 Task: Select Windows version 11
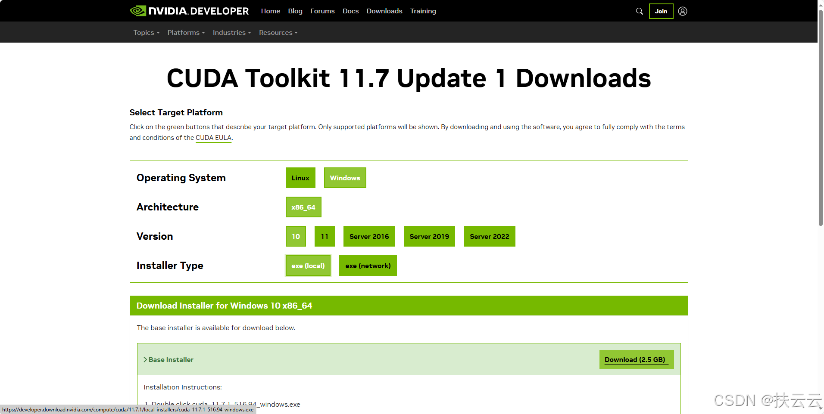coord(325,236)
